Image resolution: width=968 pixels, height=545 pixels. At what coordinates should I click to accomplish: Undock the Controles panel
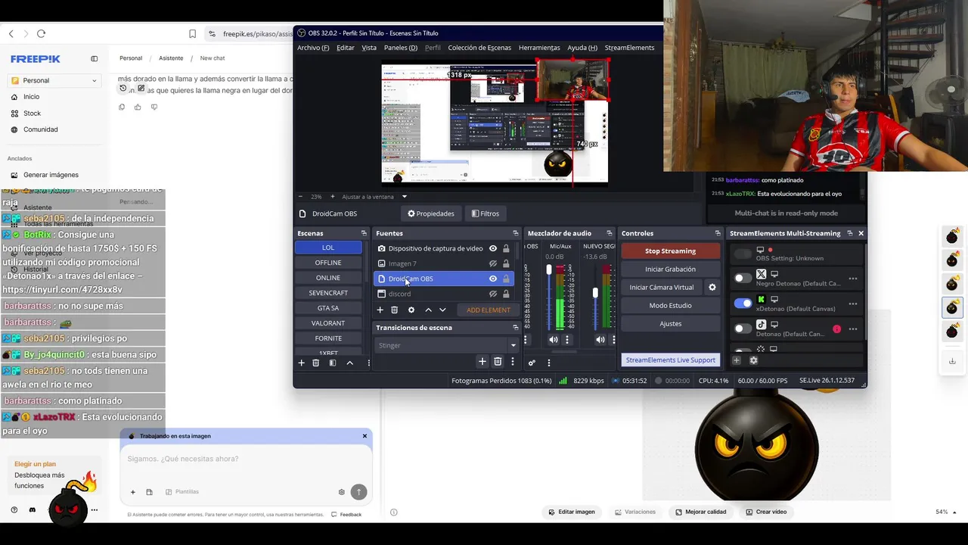click(x=718, y=233)
